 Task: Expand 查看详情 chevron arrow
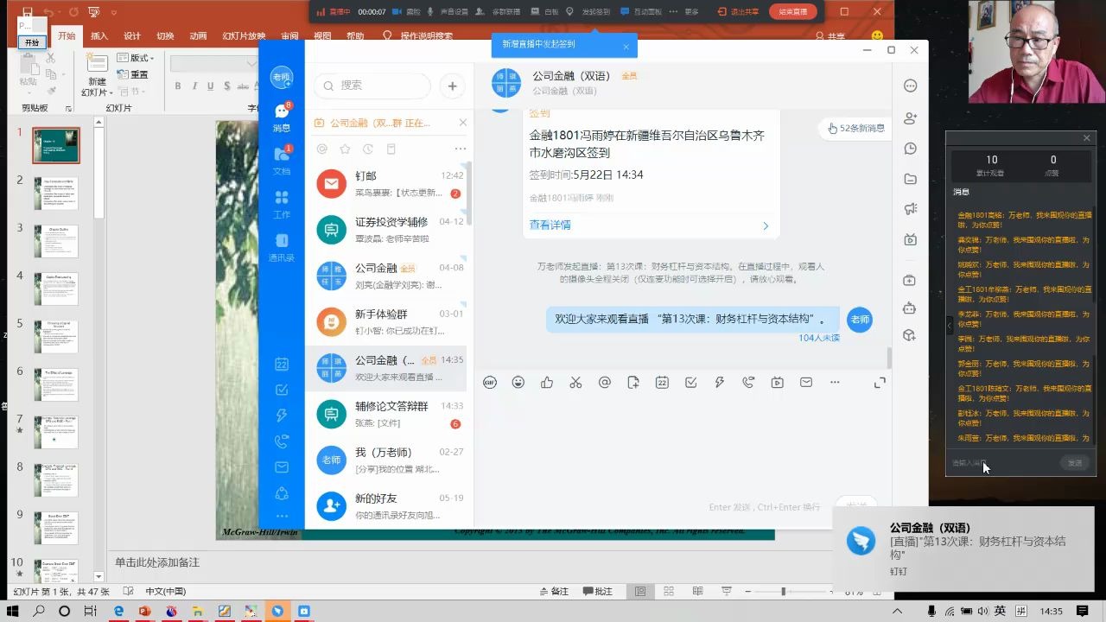[766, 225]
